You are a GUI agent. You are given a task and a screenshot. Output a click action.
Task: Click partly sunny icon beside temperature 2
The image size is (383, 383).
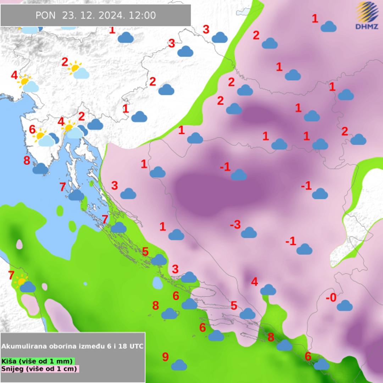(x=79, y=70)
